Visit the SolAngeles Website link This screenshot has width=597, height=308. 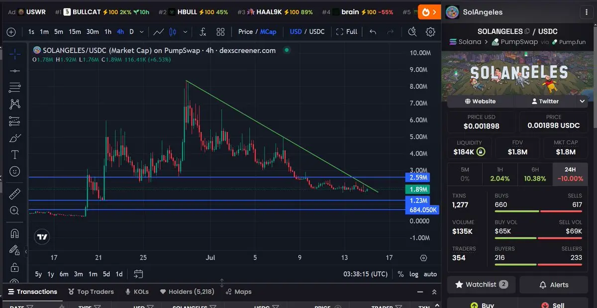(x=480, y=101)
